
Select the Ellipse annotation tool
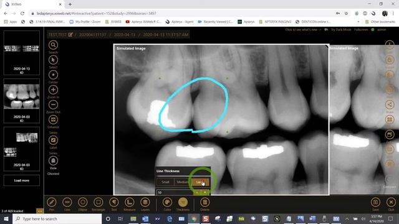pyautogui.click(x=83, y=202)
